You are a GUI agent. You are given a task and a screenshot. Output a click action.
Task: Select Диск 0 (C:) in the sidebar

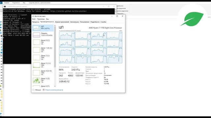[x=43, y=42]
